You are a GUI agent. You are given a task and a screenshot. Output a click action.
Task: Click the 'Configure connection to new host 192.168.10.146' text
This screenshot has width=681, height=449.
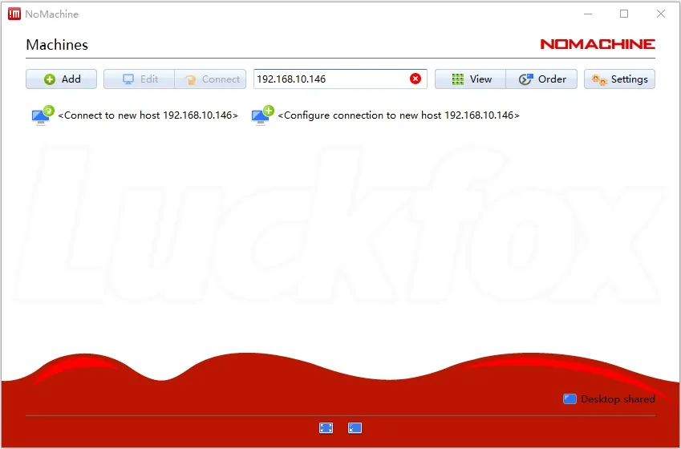[399, 115]
